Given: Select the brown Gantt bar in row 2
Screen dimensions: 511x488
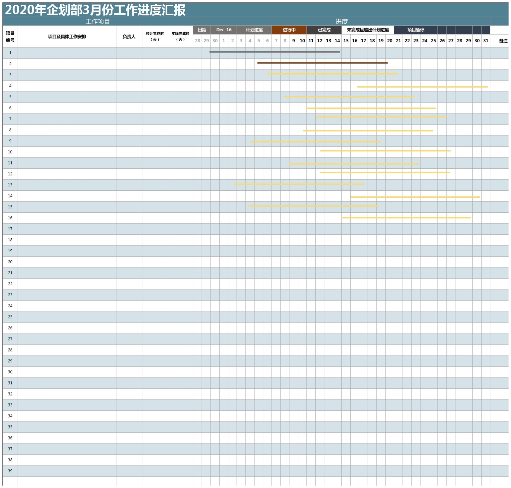Looking at the screenshot, I should coord(322,63).
